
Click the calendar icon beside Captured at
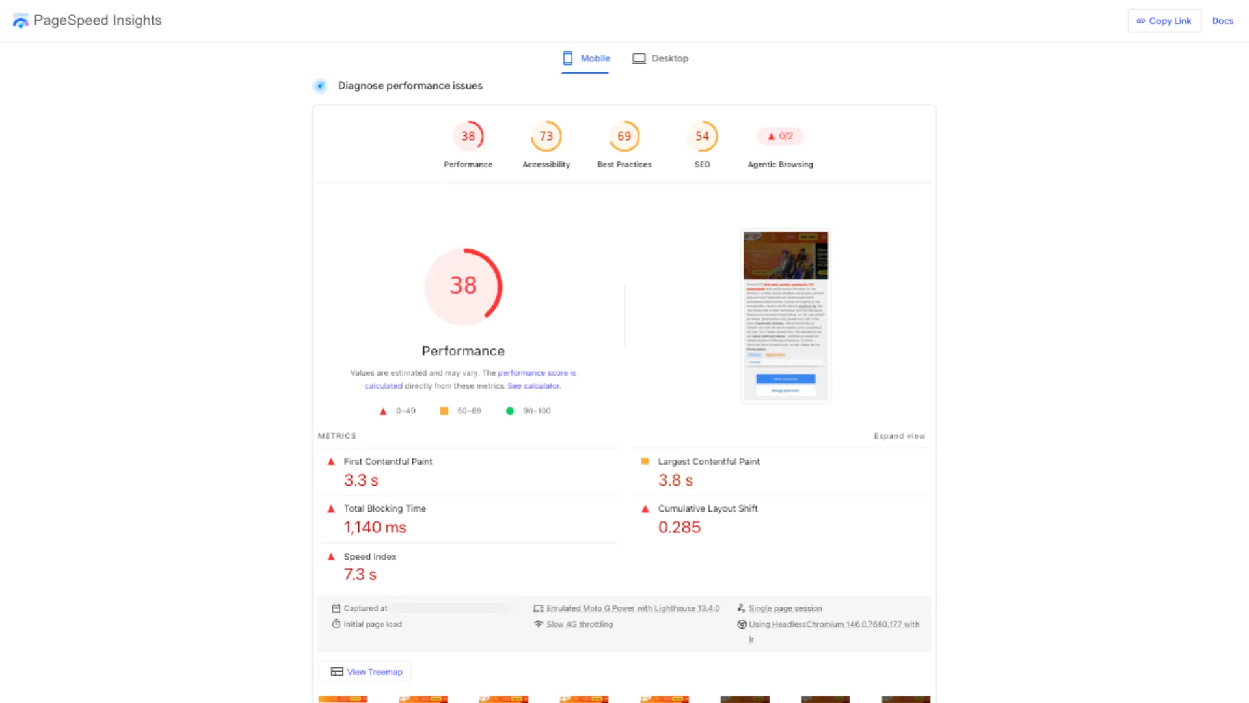(336, 609)
